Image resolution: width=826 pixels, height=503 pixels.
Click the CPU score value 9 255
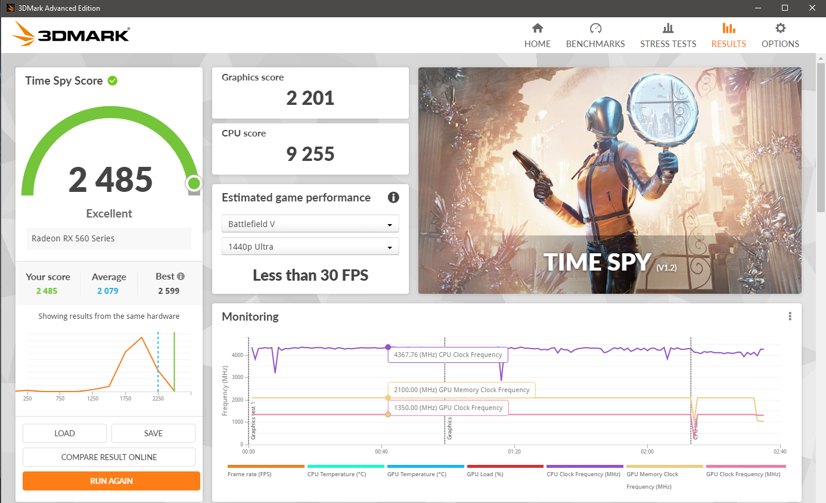point(310,154)
